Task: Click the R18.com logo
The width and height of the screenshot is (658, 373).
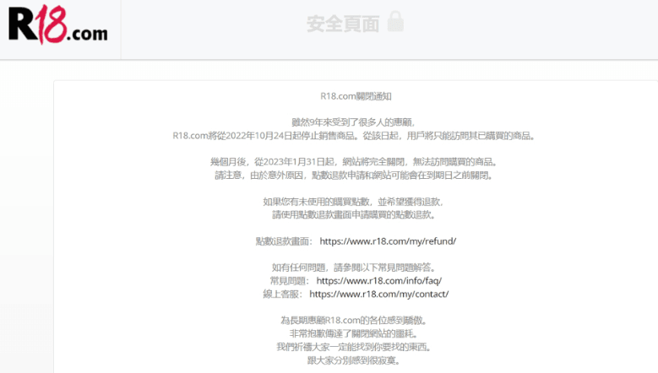Action: (58, 24)
